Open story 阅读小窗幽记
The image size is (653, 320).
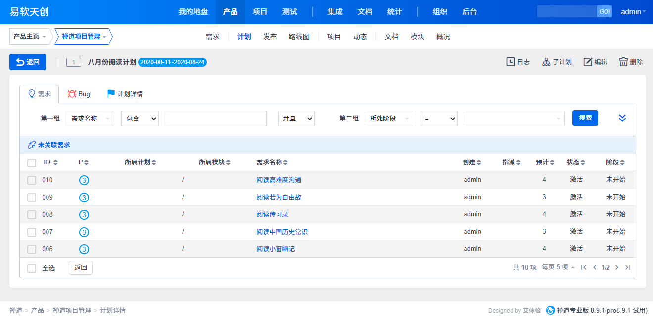(x=276, y=249)
